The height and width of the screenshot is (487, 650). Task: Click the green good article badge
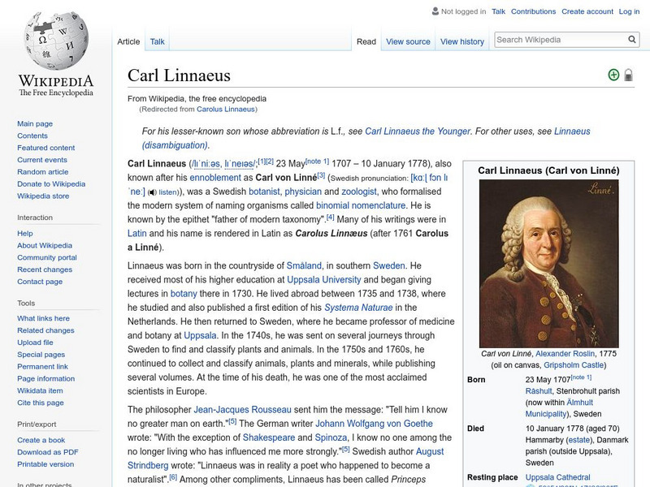(613, 75)
